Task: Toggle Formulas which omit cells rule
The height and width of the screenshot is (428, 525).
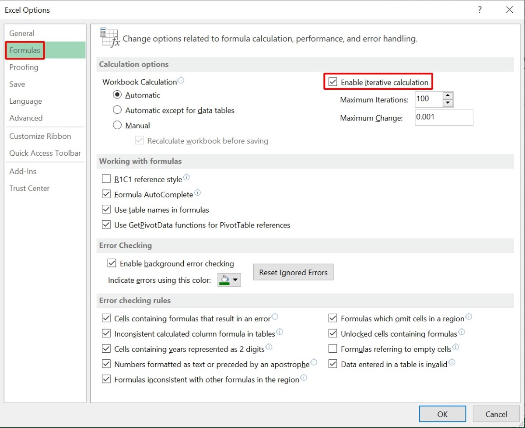Action: coord(333,318)
